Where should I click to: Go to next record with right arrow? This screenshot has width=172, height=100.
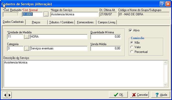10,95
